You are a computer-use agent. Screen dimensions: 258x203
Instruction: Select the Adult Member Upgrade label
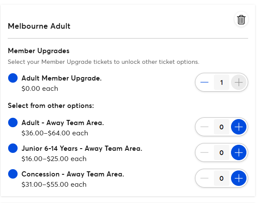[x=61, y=78]
